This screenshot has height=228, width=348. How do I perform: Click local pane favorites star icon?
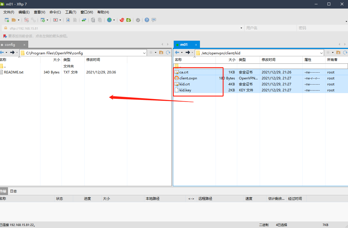(151, 53)
